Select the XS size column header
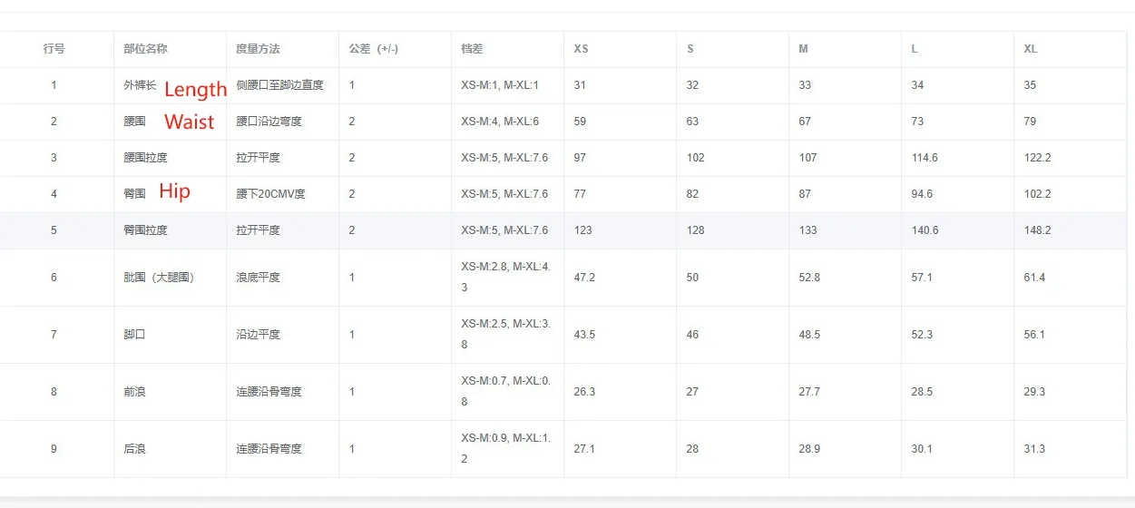Viewport: 1135px width, 508px height. (x=581, y=49)
